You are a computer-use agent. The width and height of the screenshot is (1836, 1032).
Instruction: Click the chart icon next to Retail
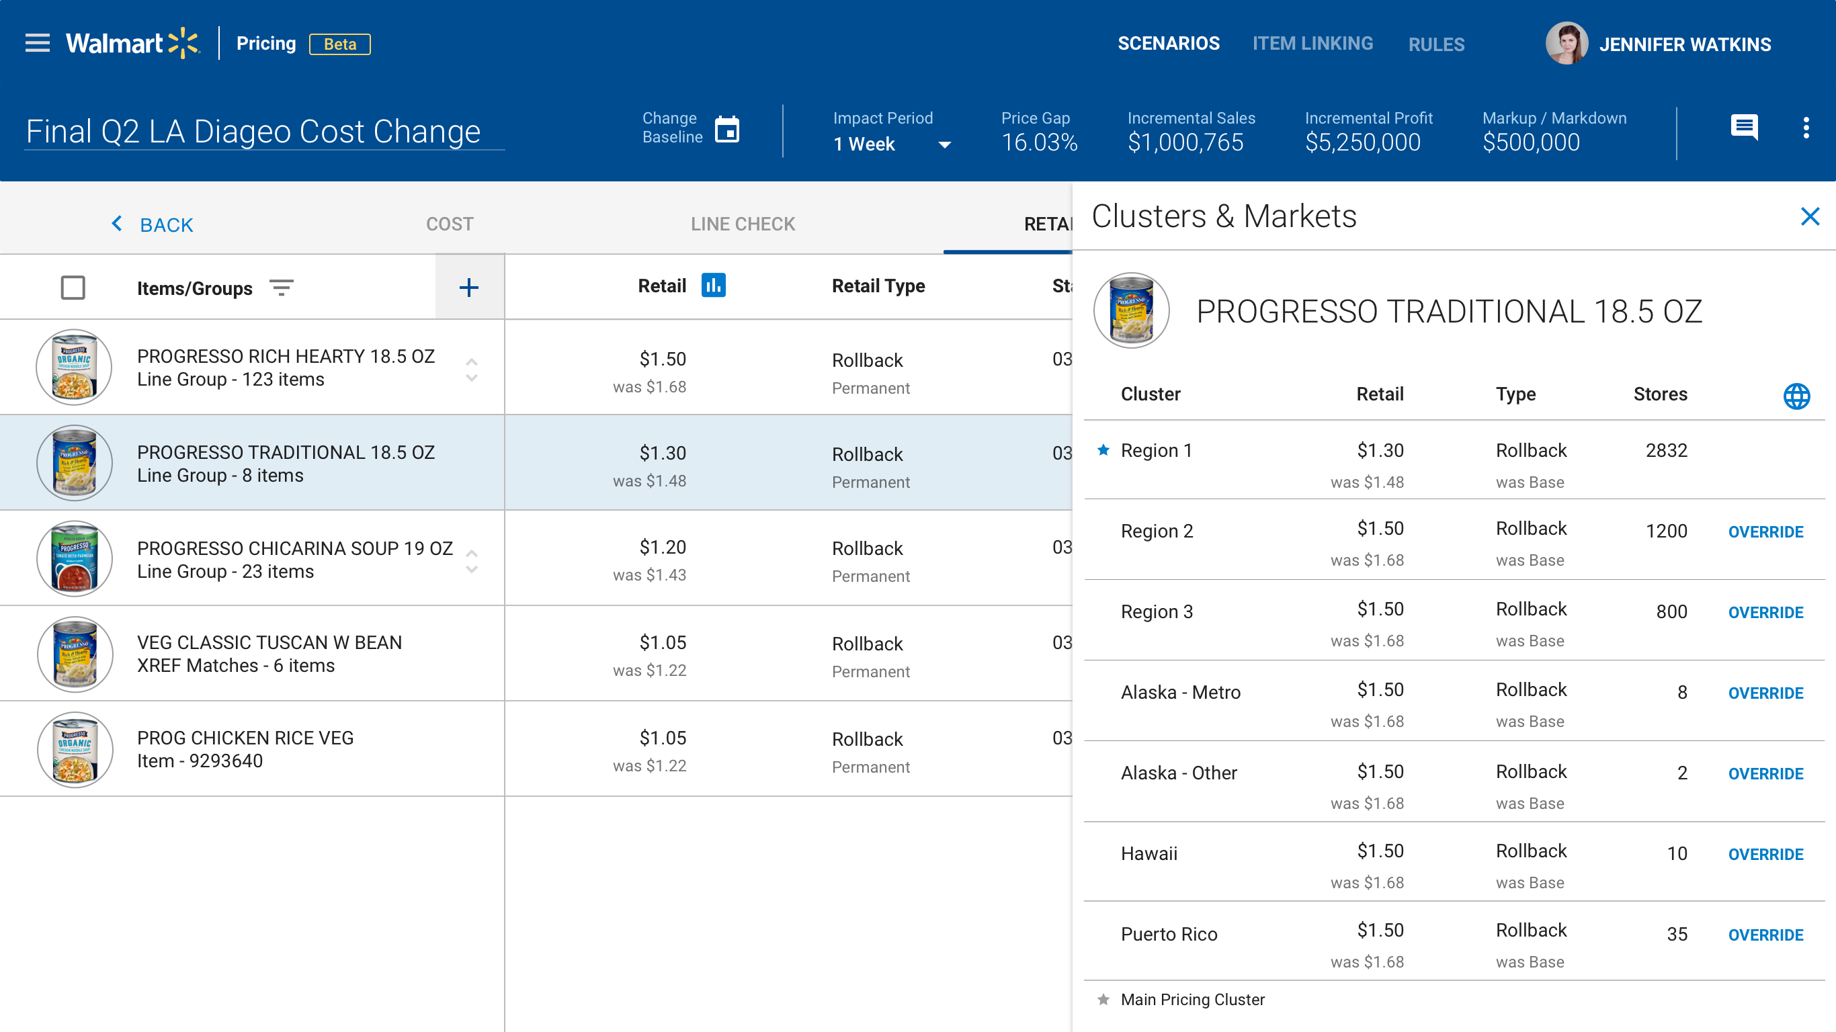click(x=714, y=285)
